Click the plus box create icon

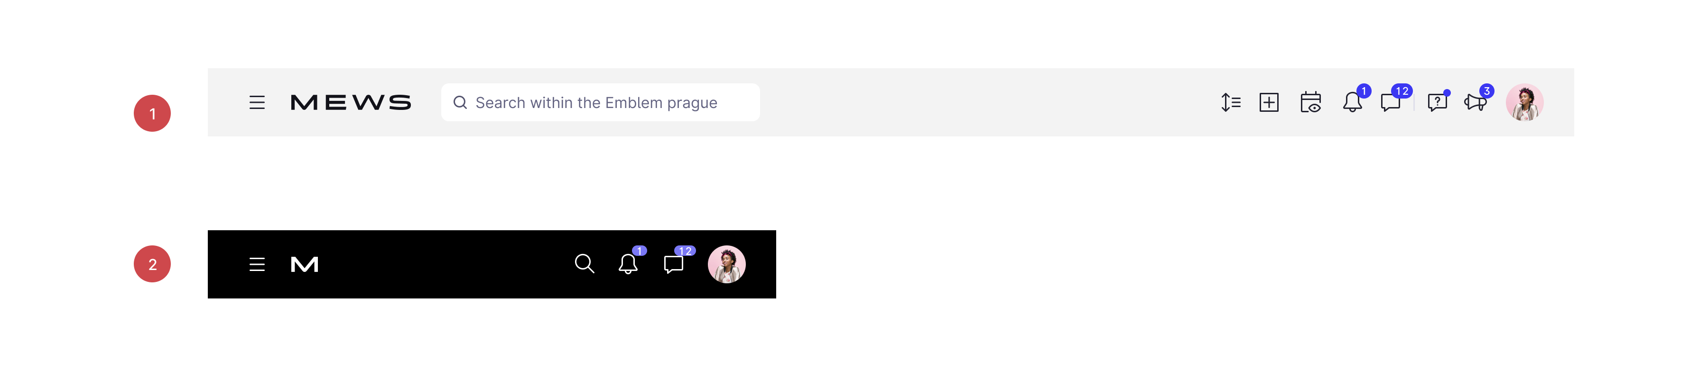point(1269,103)
